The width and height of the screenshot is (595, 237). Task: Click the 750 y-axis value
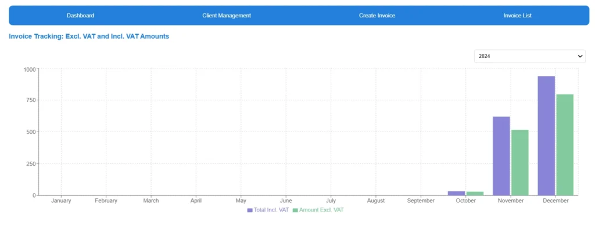[31, 100]
